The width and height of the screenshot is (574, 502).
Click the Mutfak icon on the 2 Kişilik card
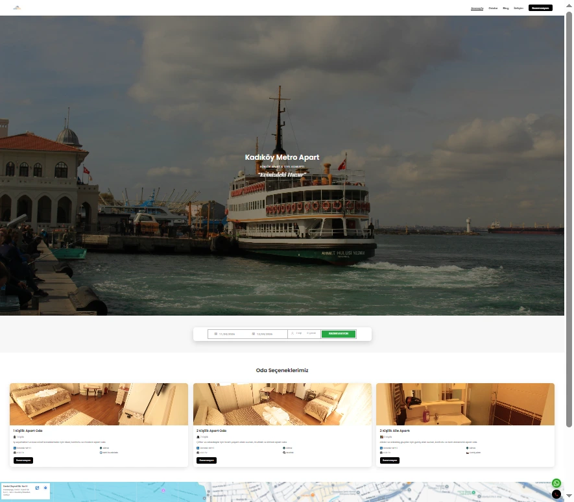coord(284,453)
